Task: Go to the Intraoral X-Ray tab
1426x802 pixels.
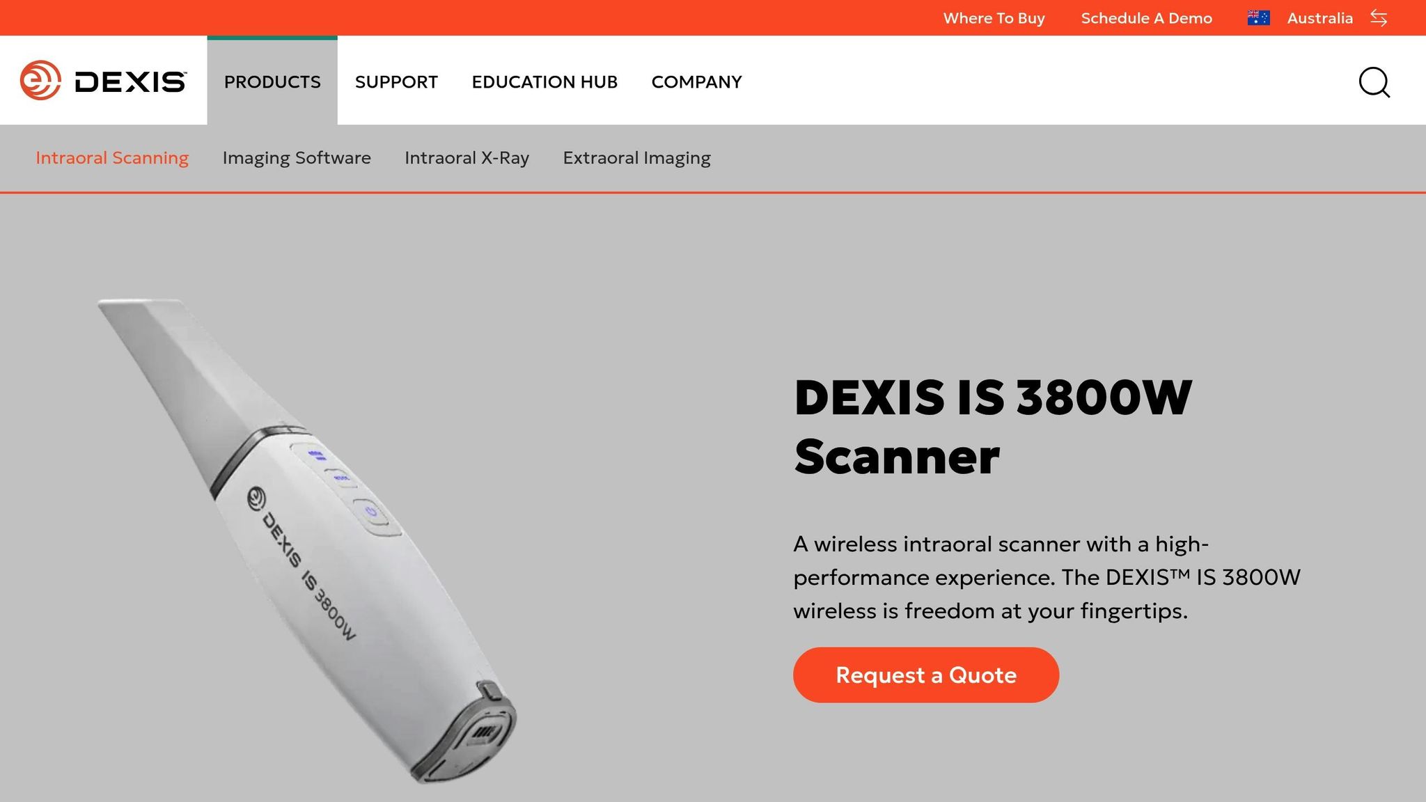Action: point(467,158)
